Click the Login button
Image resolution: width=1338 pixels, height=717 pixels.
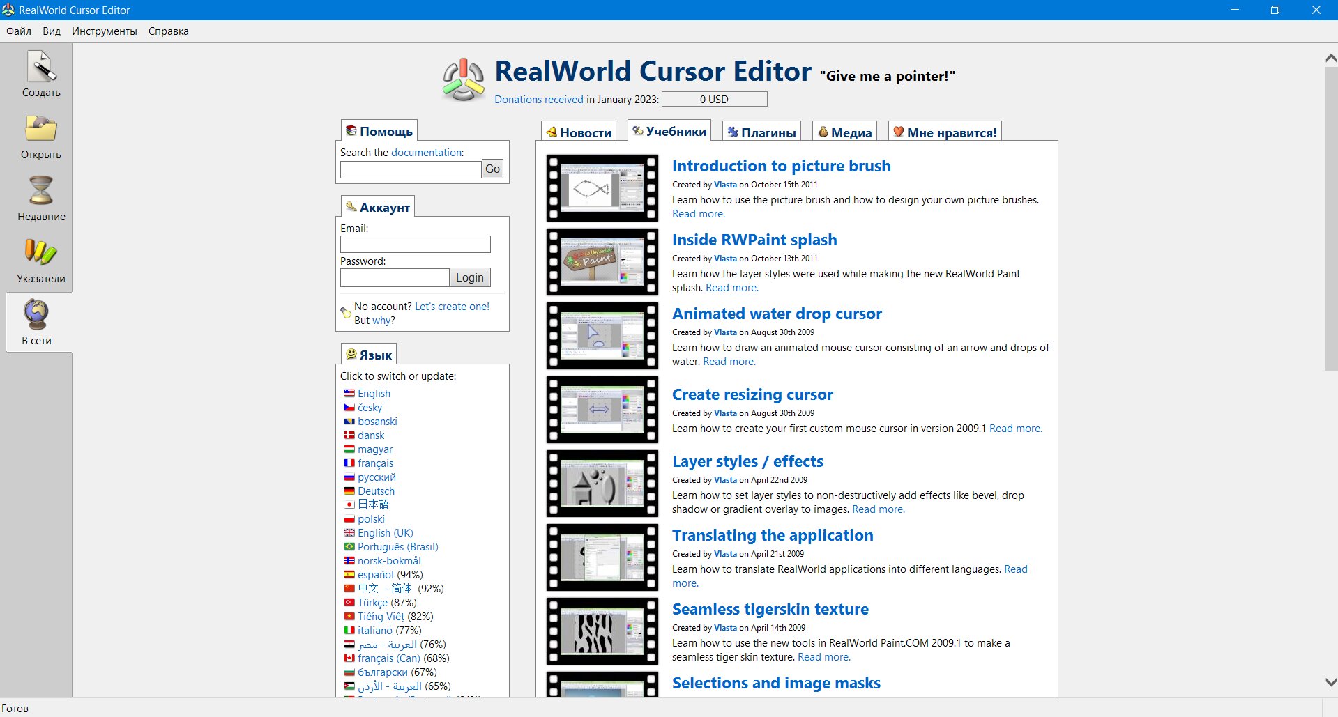470,277
